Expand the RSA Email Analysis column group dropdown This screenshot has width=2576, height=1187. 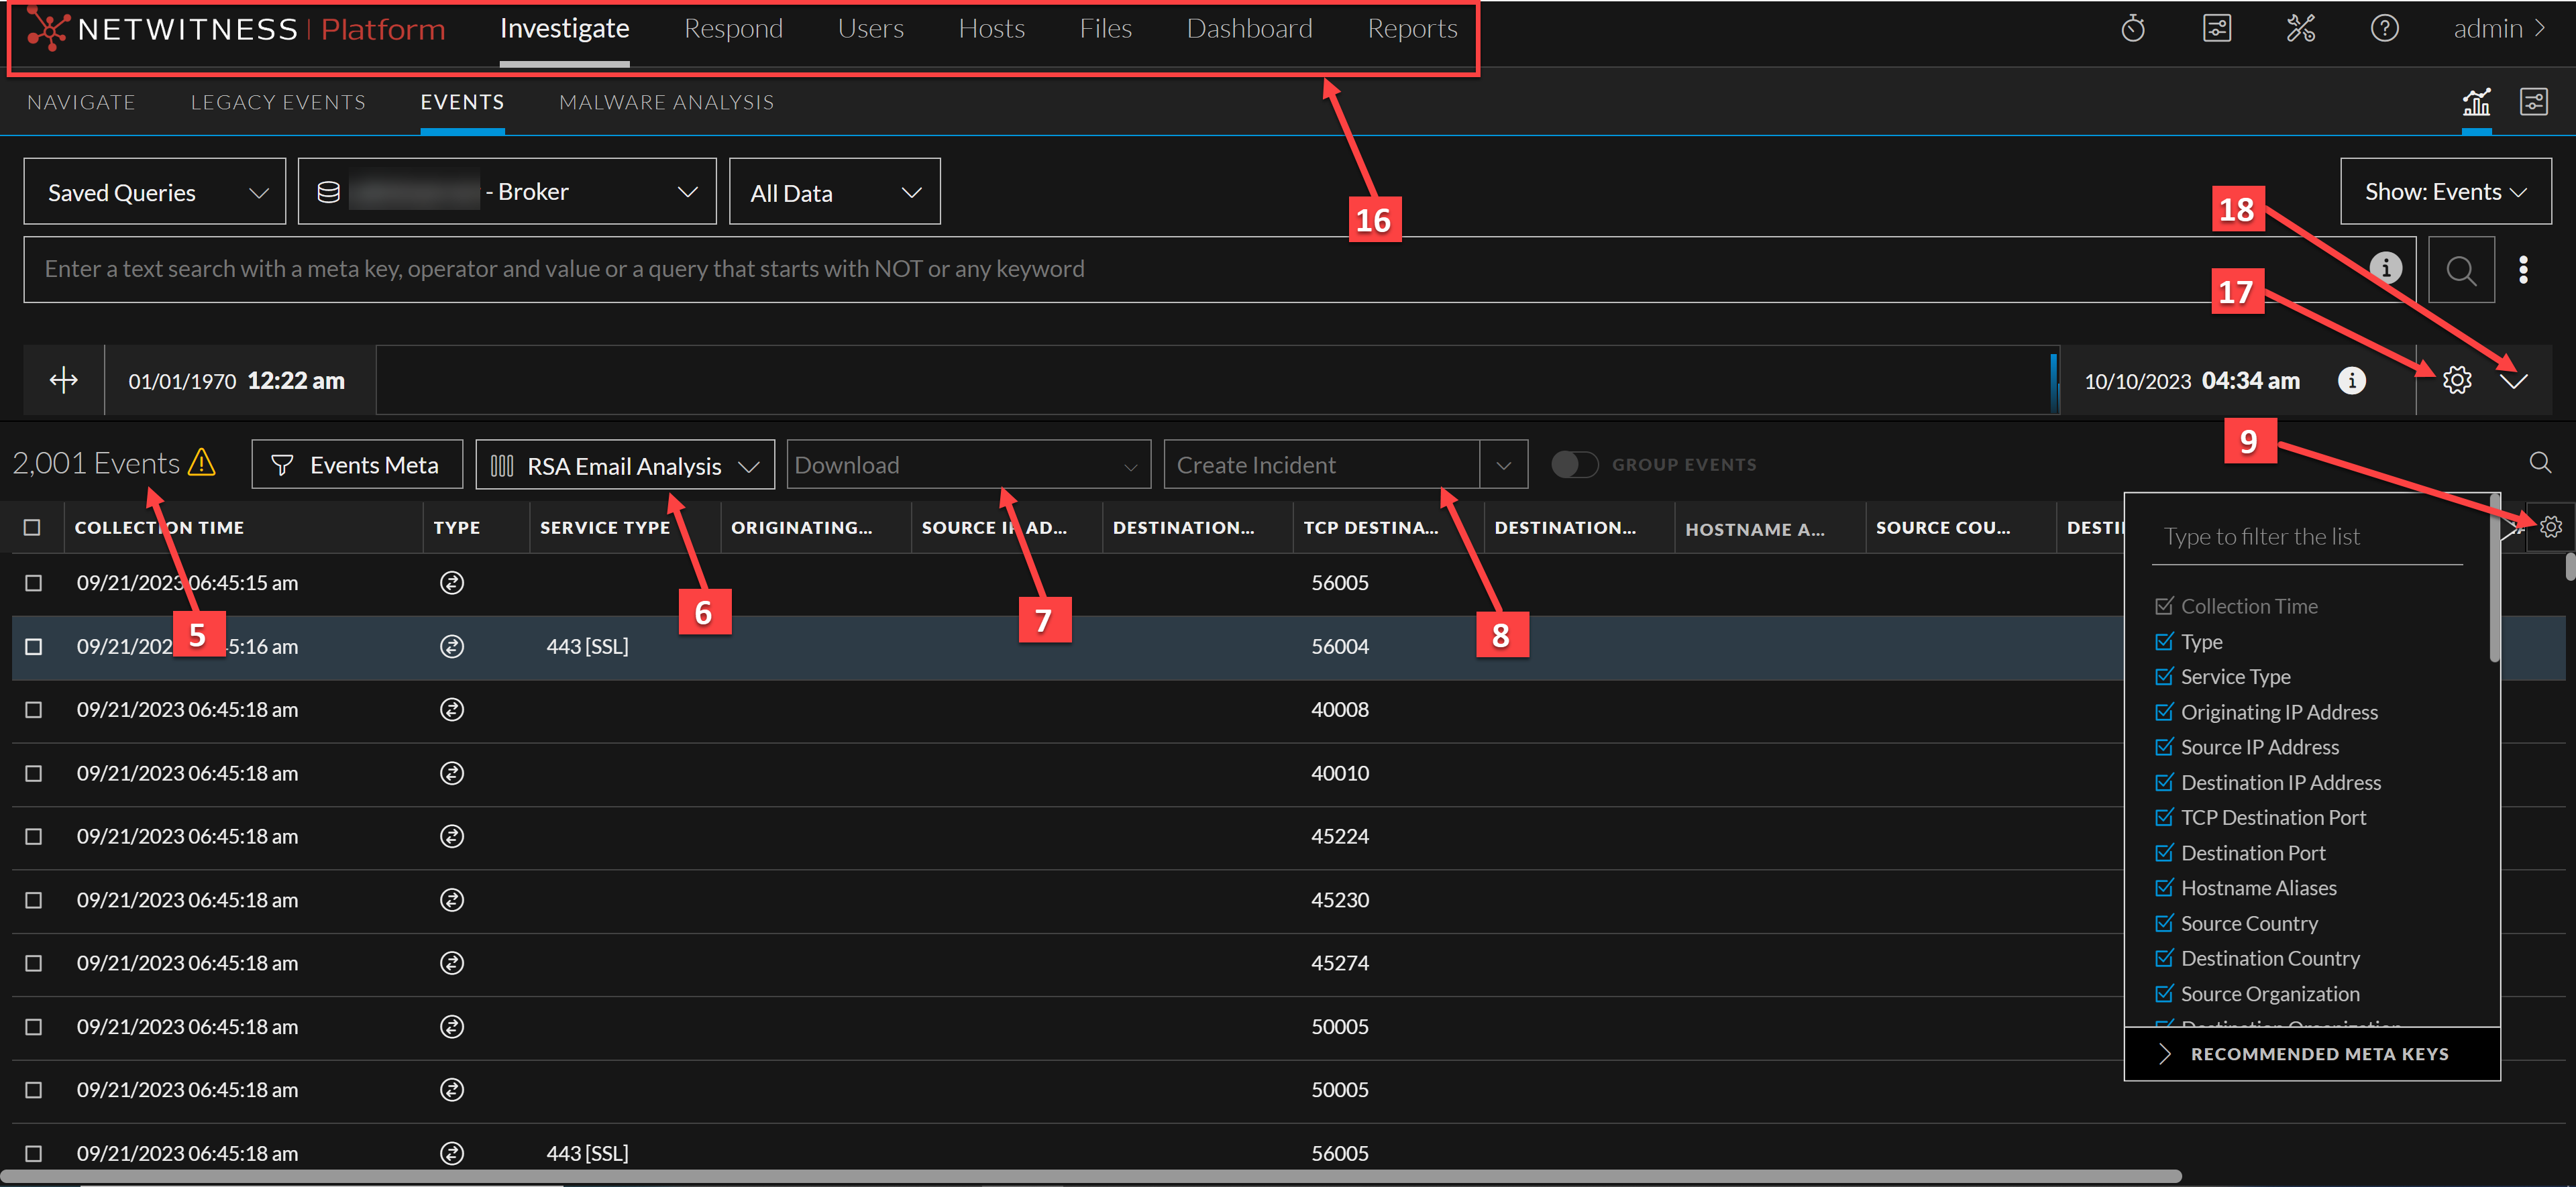pos(625,465)
